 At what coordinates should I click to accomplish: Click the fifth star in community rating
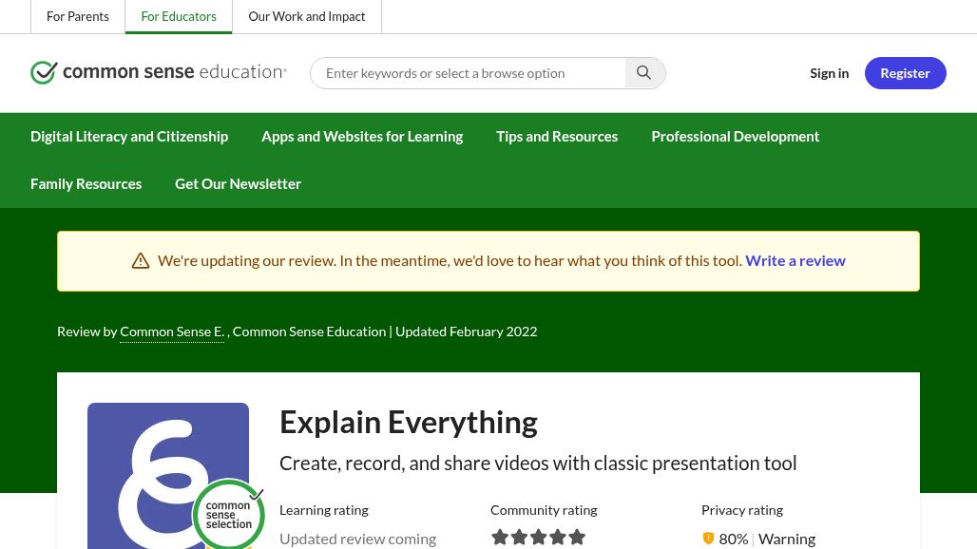coord(577,537)
